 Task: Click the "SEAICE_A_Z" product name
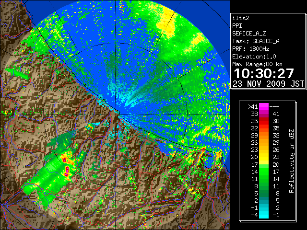tap(249, 34)
